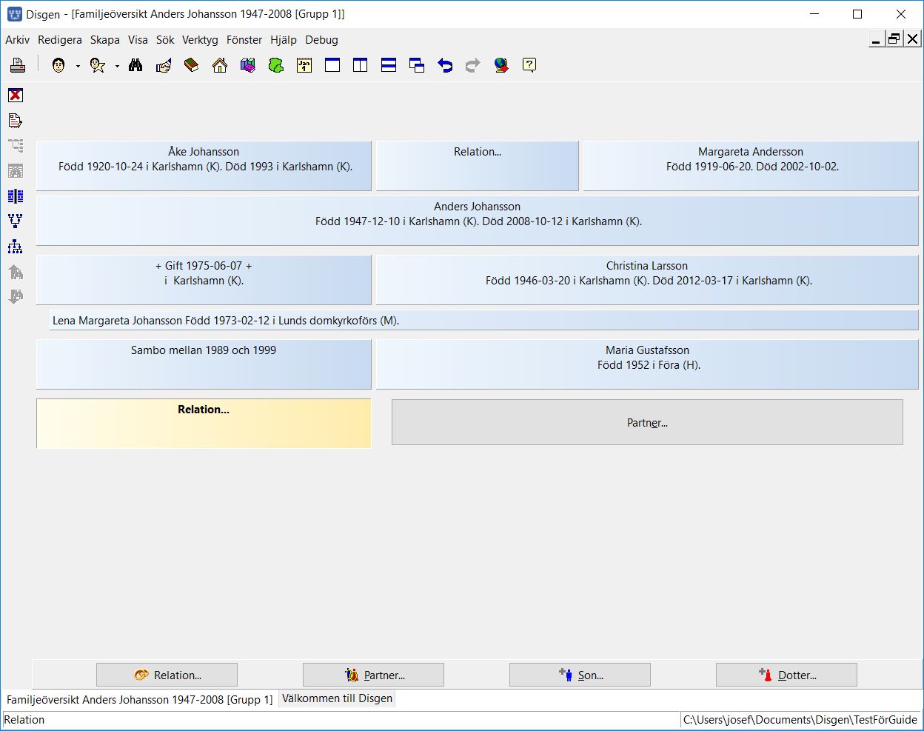Click the bottom Partner... button
This screenshot has width=924, height=731.
[373, 675]
